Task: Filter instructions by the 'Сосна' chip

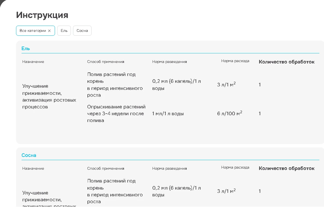Action: point(82,31)
